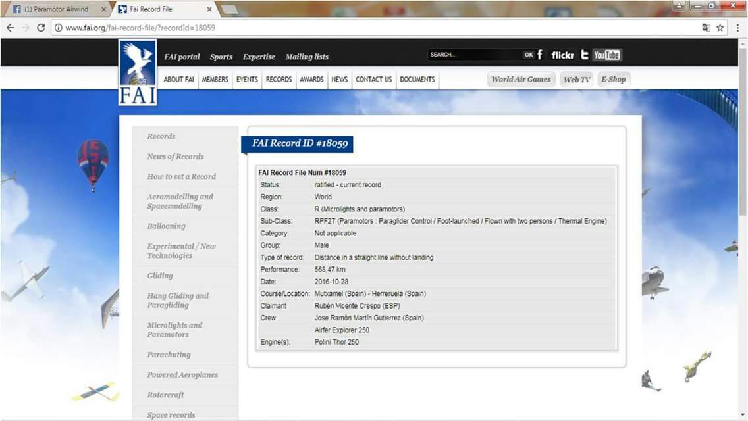Image resolution: width=748 pixels, height=421 pixels.
Task: Open the flickr link icon
Action: (562, 55)
